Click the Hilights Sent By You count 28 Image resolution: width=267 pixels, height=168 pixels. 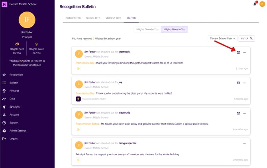point(17,44)
